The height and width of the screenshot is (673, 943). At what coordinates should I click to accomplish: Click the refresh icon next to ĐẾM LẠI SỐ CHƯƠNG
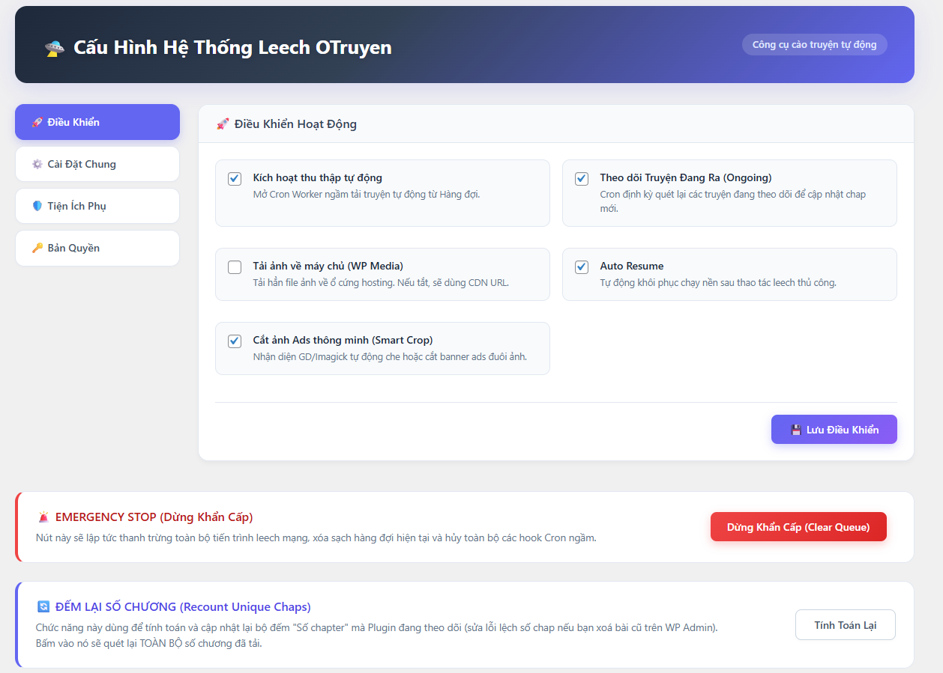[43, 607]
